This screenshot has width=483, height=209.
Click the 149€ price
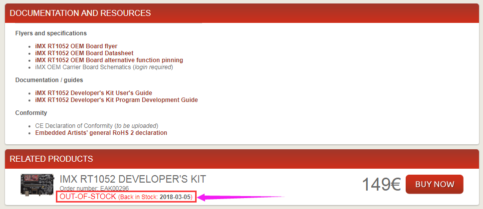(x=381, y=185)
